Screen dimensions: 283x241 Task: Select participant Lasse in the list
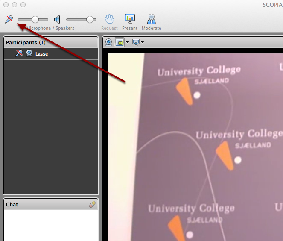51,54
